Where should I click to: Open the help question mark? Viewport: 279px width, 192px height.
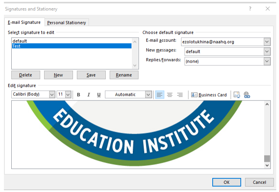(x=250, y=9)
